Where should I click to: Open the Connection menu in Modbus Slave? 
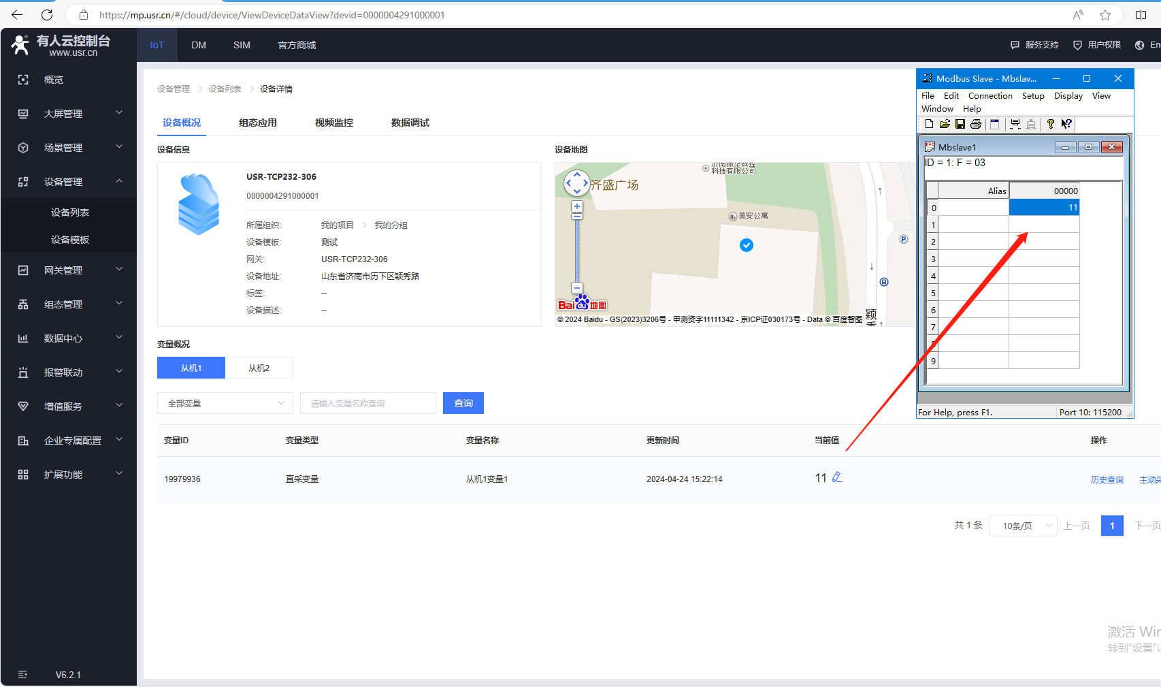click(x=990, y=96)
